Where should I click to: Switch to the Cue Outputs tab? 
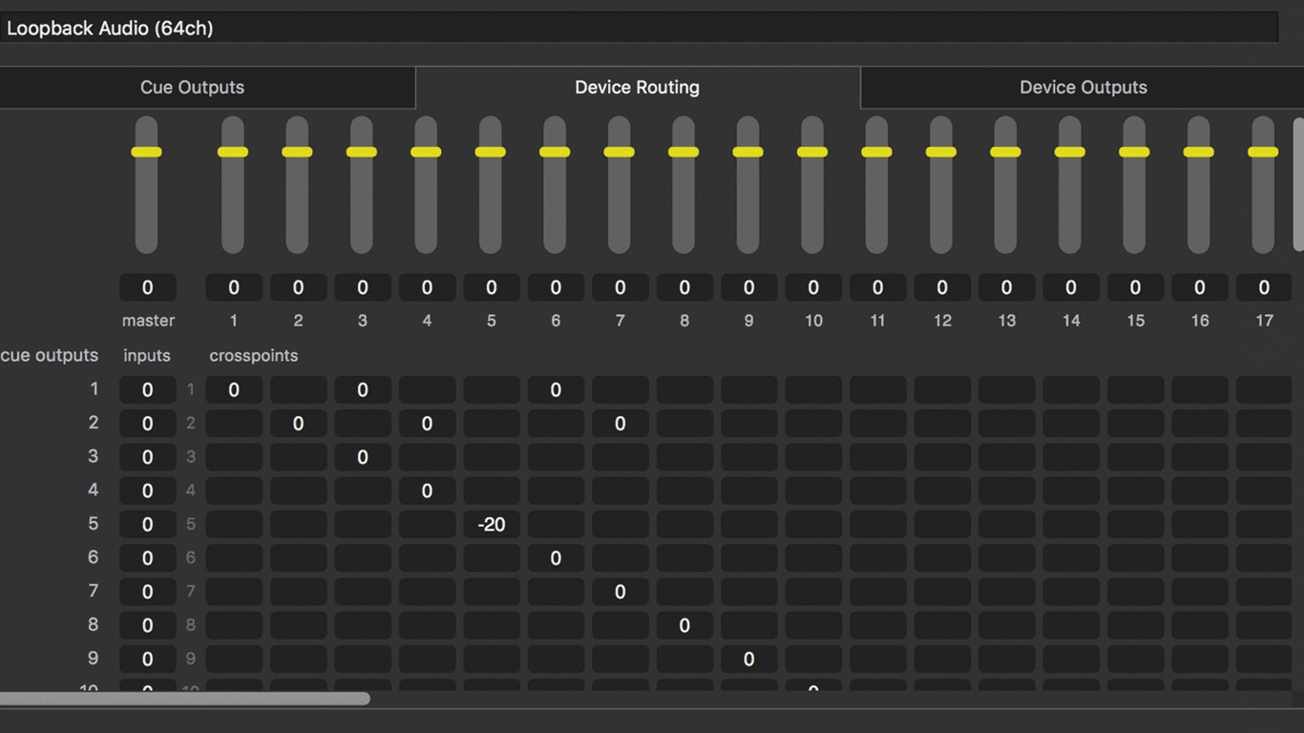[x=192, y=88]
